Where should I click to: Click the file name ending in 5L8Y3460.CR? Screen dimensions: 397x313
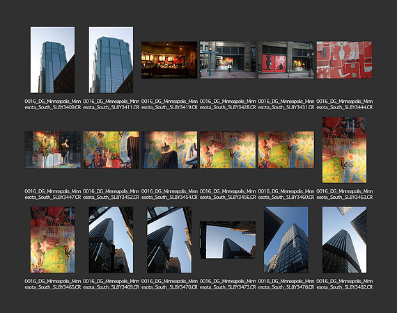click(286, 194)
